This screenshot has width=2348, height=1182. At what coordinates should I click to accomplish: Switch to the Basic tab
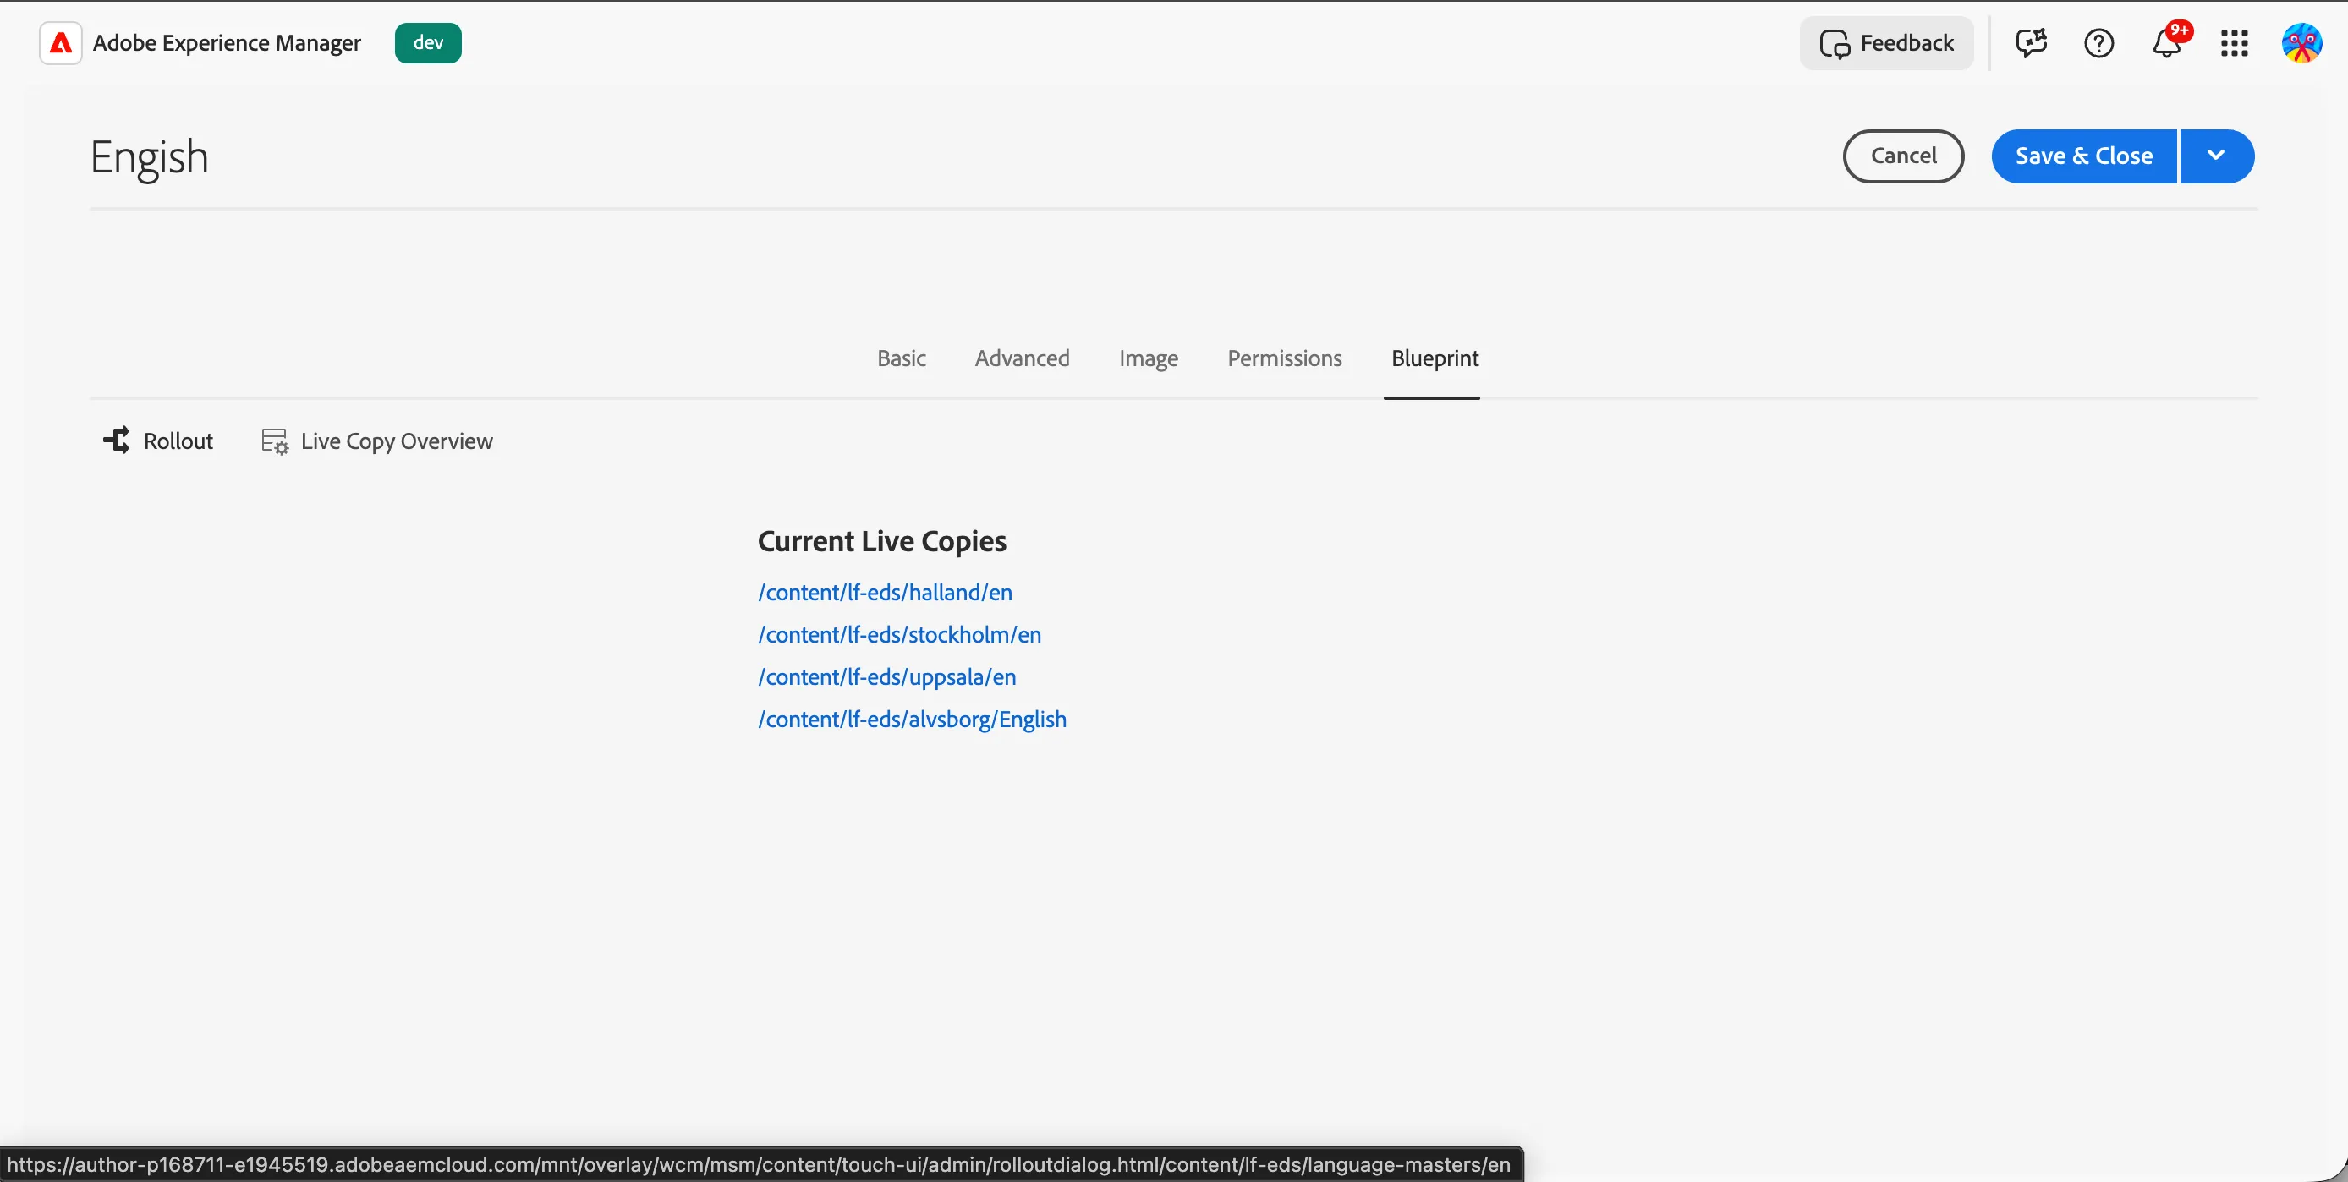tap(902, 358)
